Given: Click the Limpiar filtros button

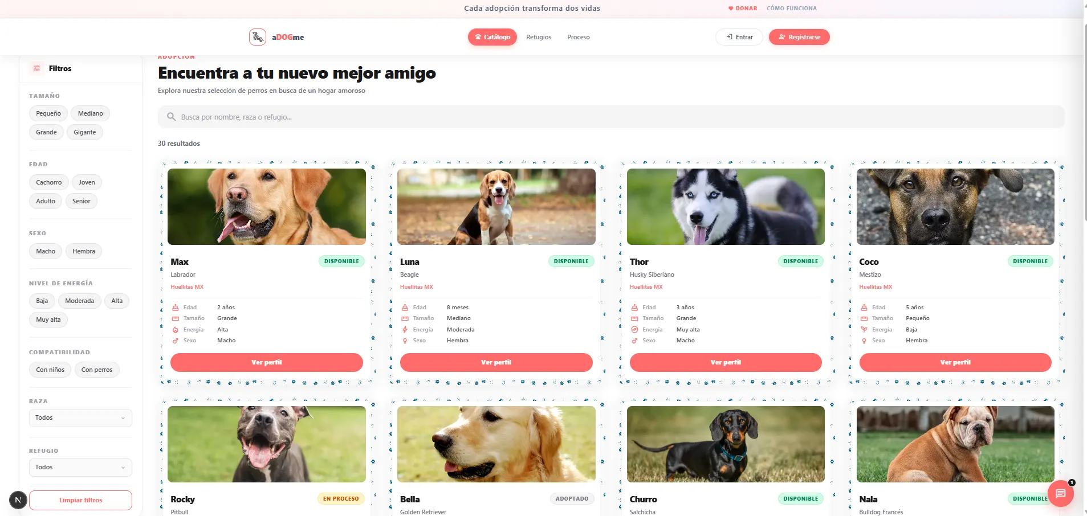Looking at the screenshot, I should [80, 500].
